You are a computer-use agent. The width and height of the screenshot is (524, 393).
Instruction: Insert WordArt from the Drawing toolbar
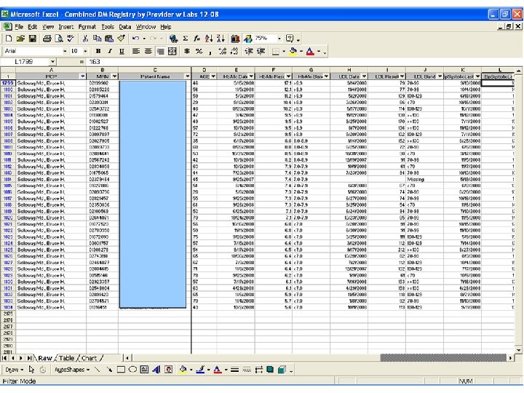point(156,370)
